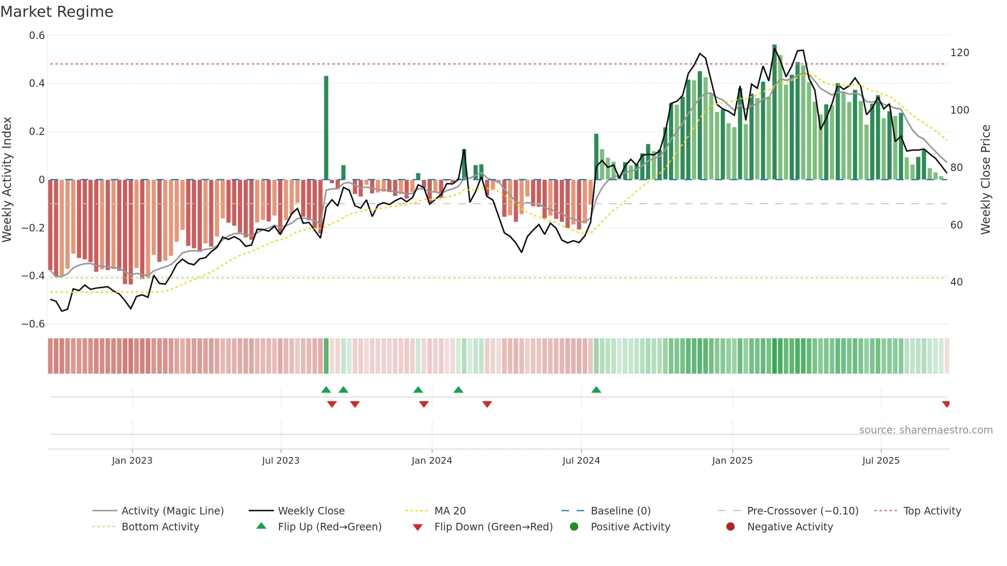Click the Flip Up triangle at Jul 2024
This screenshot has width=1007, height=566.
596,390
